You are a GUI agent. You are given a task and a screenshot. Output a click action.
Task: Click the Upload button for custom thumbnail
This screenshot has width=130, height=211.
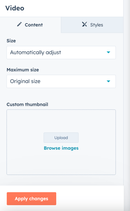coord(61,138)
